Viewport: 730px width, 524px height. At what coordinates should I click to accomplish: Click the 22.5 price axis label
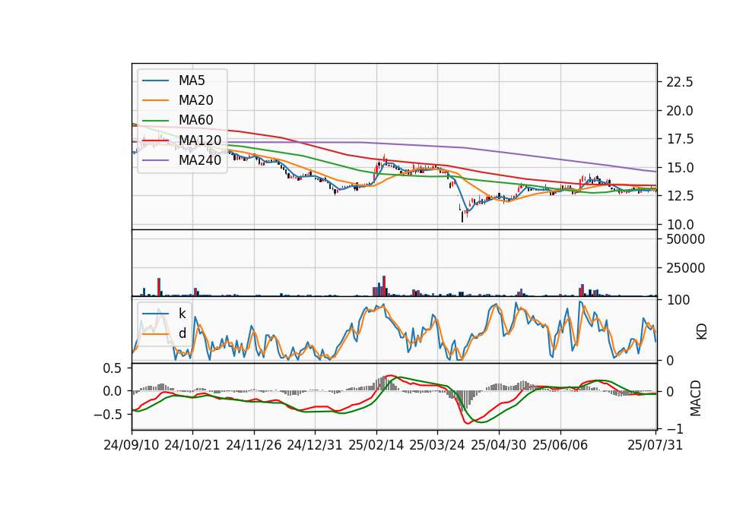(x=680, y=82)
